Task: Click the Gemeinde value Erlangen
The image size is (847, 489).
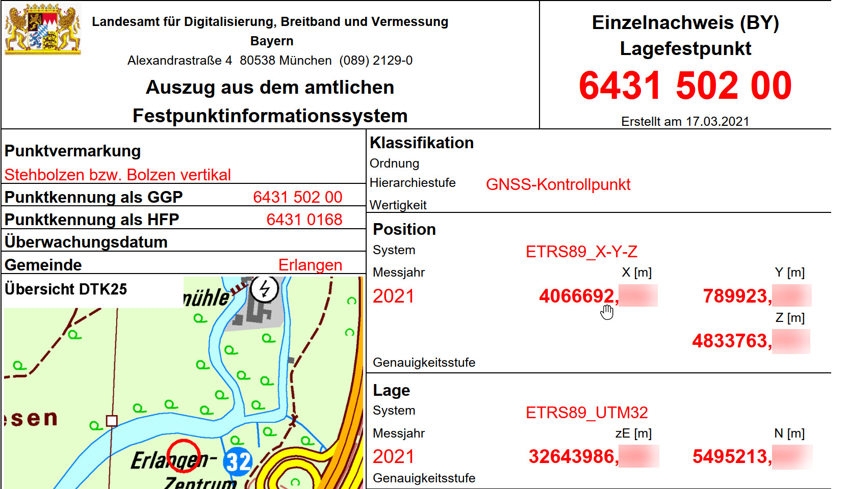Action: (310, 265)
